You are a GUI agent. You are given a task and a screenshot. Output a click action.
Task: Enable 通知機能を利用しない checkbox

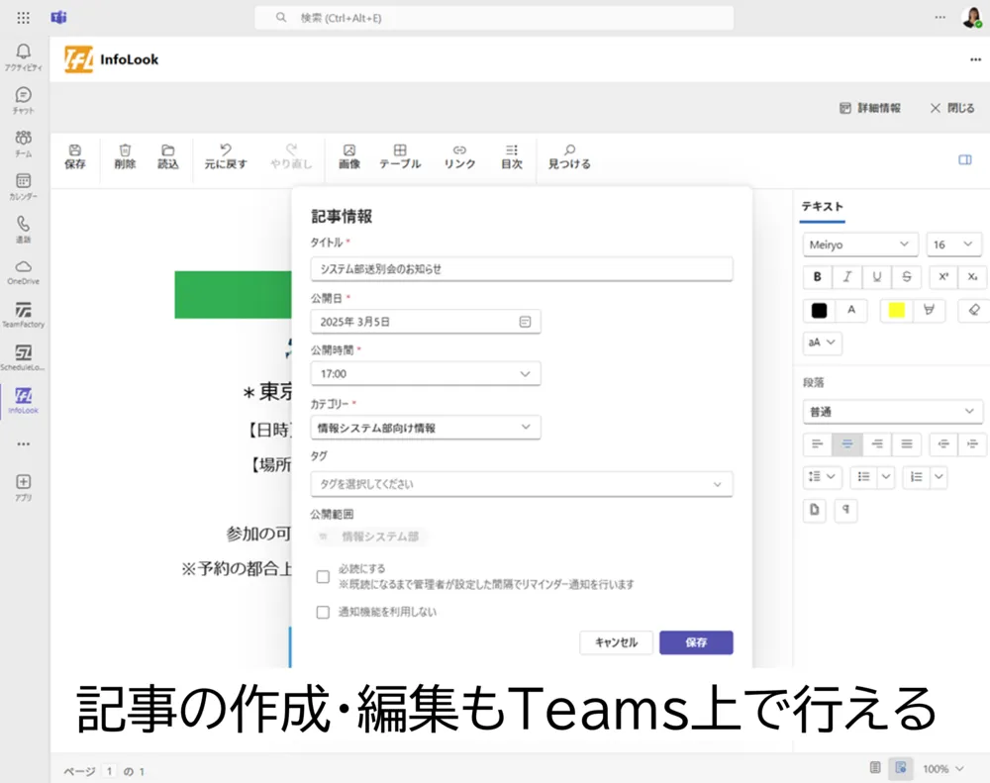[x=323, y=612]
